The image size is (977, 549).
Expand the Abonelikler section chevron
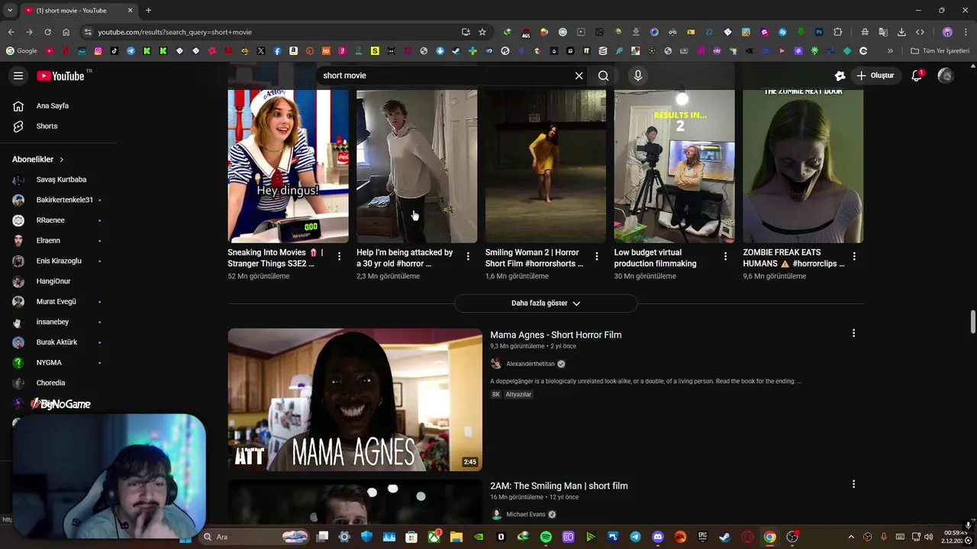(61, 159)
